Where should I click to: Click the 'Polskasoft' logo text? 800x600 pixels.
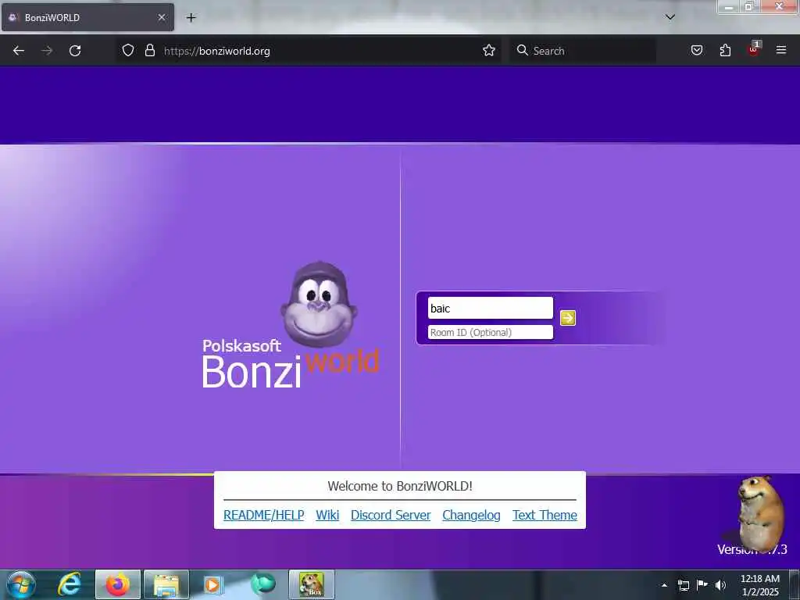click(241, 346)
